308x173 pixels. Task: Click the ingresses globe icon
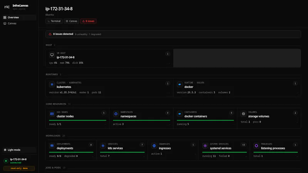click(x=154, y=146)
